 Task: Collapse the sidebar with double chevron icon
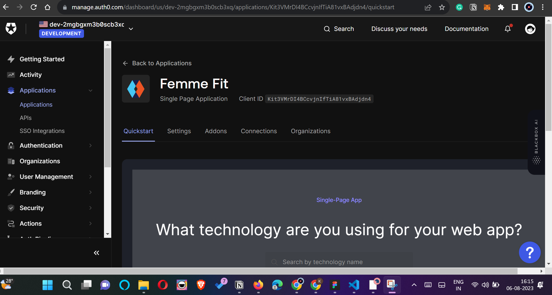(x=96, y=253)
